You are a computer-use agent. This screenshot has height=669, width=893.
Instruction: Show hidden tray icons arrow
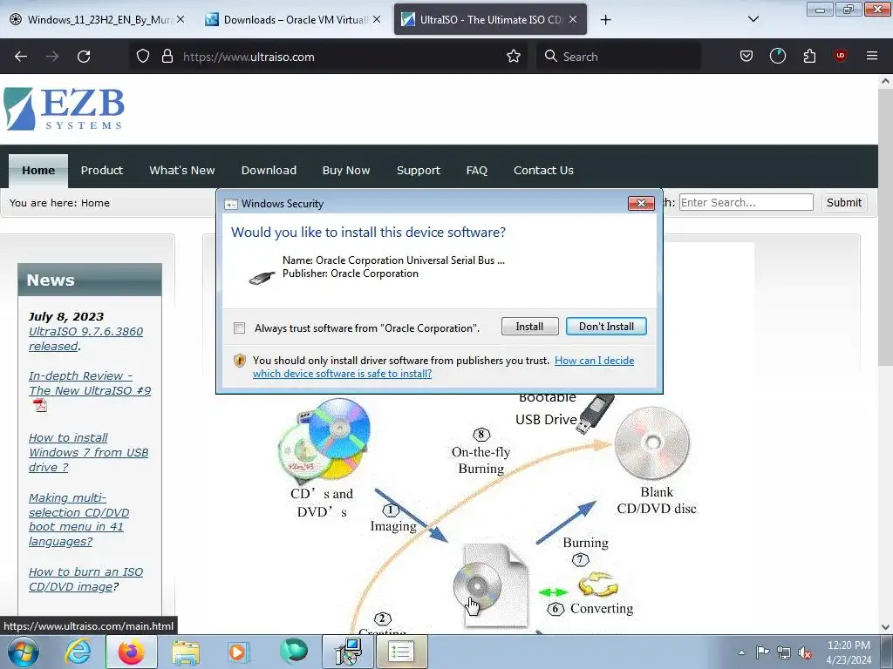click(x=741, y=652)
